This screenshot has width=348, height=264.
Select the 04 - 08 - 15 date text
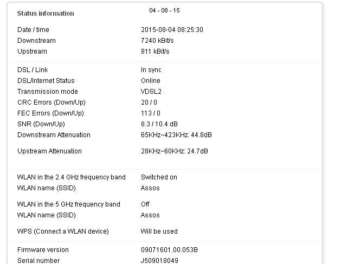click(x=164, y=10)
